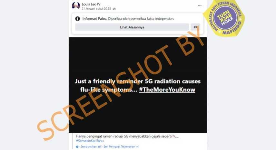
Task: Click the Diperiksa oleh pemeriksa fakta independen text
Action: pos(141,19)
